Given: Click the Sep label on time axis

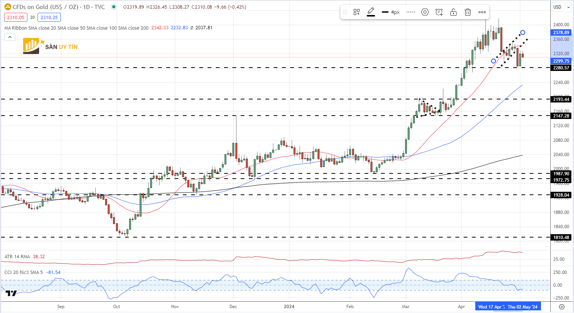Looking at the screenshot, I should [x=61, y=307].
